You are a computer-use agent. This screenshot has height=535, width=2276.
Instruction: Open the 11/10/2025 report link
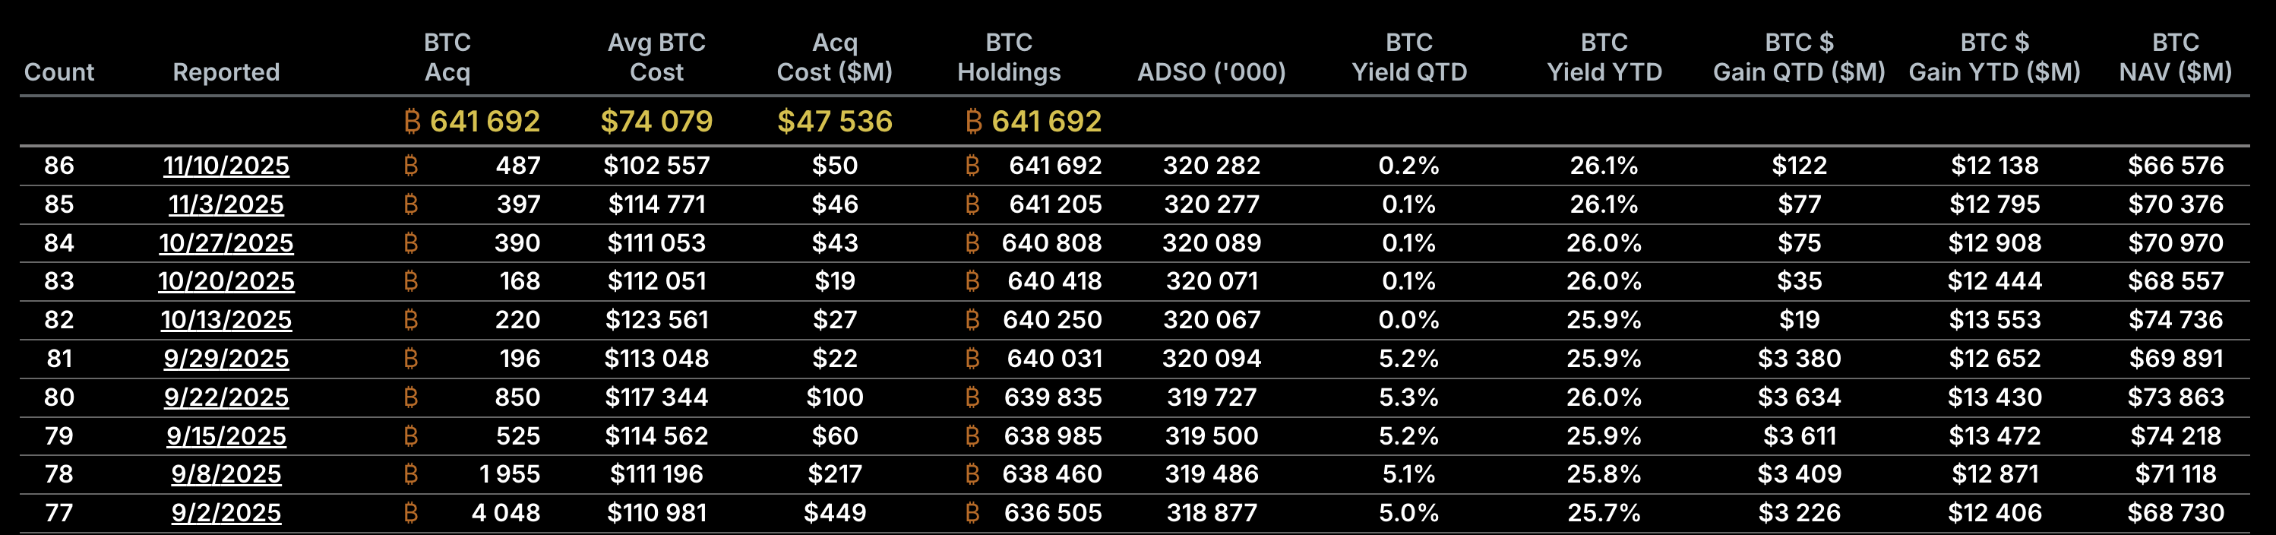226,166
